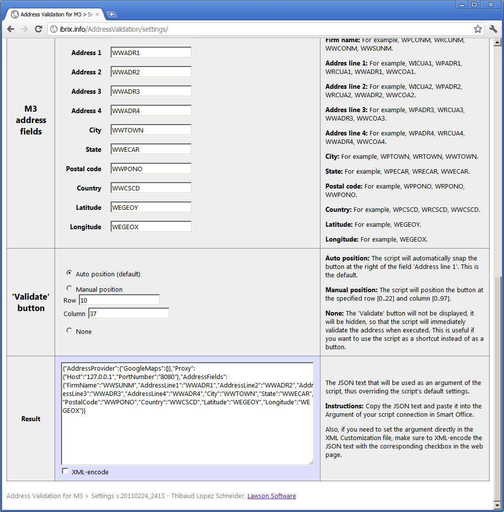Select the Manual position radio button
The width and height of the screenshot is (504, 512).
69,288
